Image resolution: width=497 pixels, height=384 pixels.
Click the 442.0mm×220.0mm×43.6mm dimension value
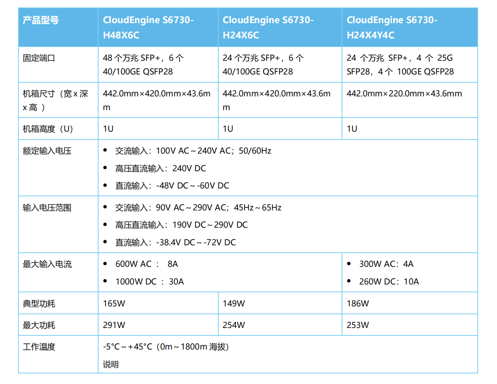coord(404,94)
